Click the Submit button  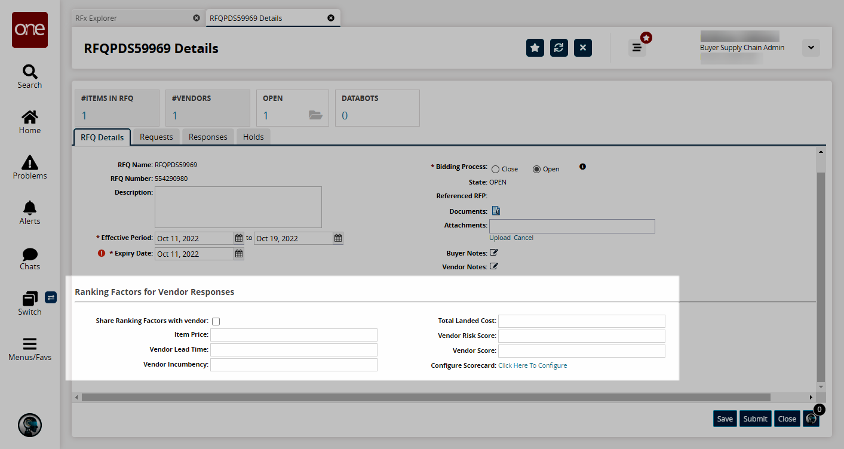tap(755, 419)
